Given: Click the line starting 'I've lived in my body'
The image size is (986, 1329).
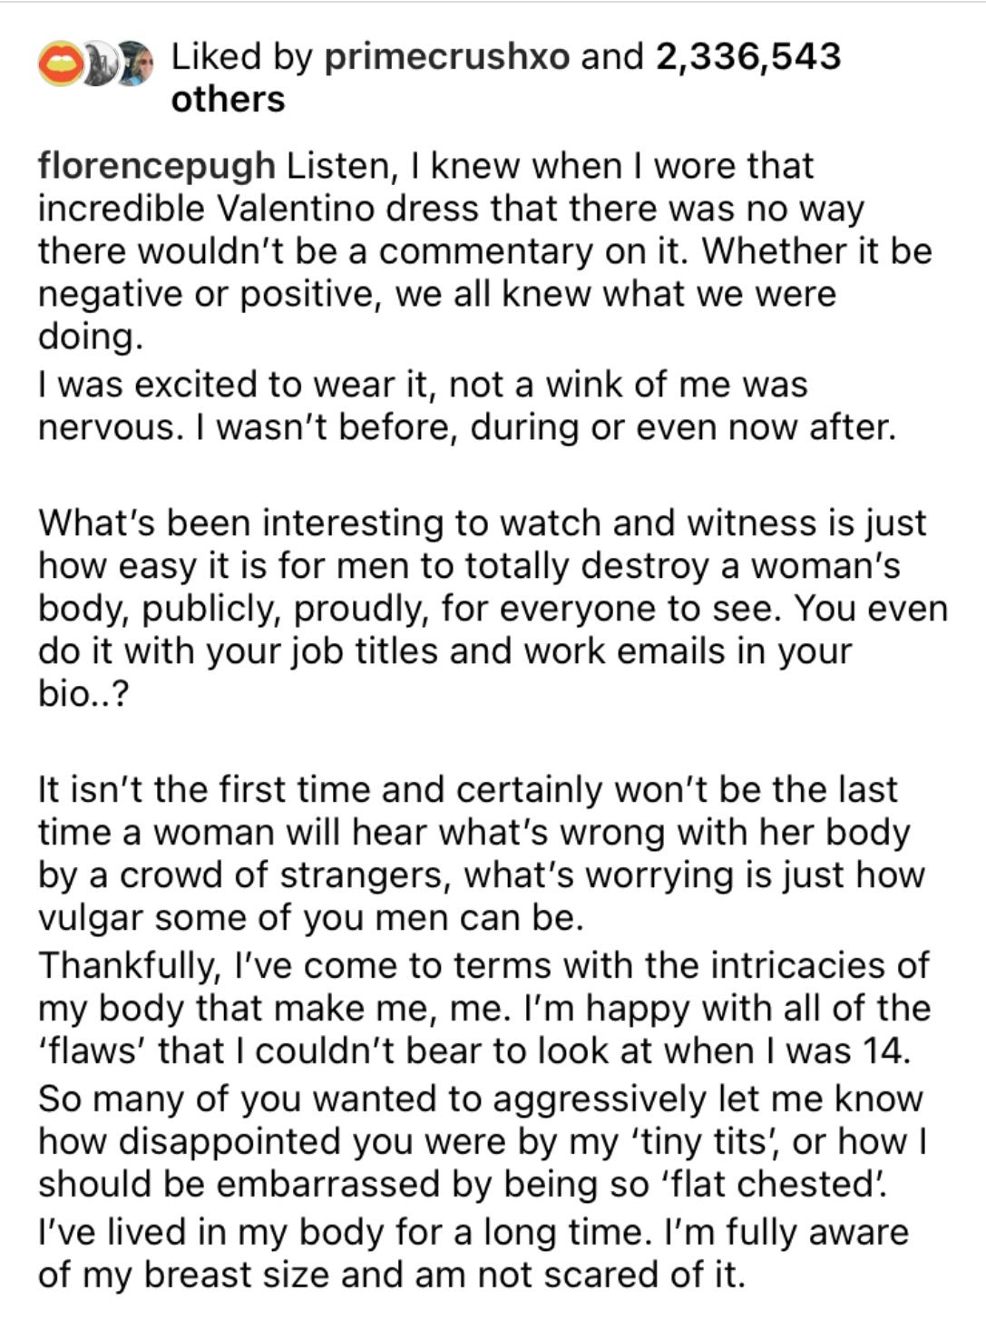Looking at the screenshot, I should [x=473, y=1232].
